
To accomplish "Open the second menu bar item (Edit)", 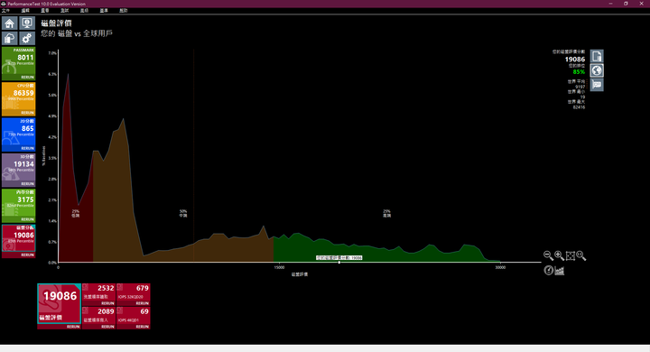I will pyautogui.click(x=25, y=10).
